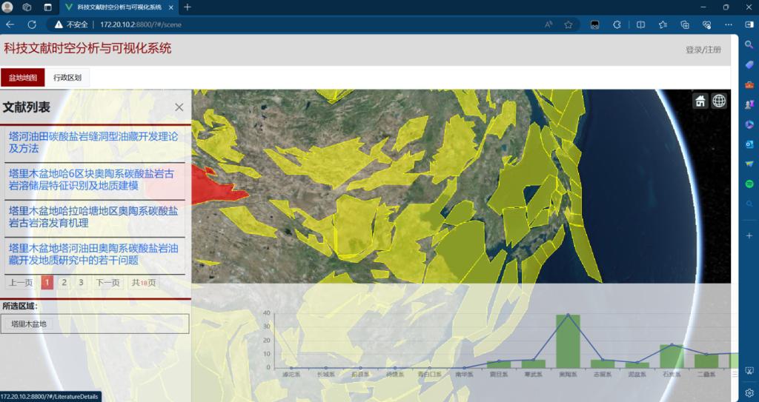Image resolution: width=759 pixels, height=402 pixels.
Task: Click the home view icon on the map
Action: click(x=700, y=101)
